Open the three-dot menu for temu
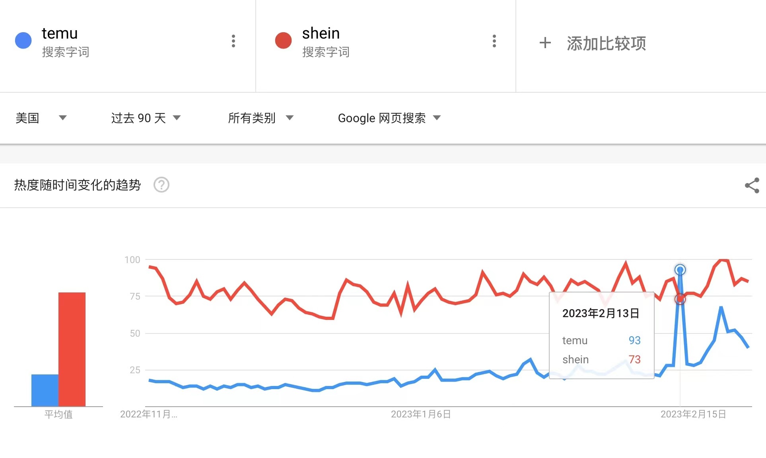The height and width of the screenshot is (458, 766). [233, 41]
